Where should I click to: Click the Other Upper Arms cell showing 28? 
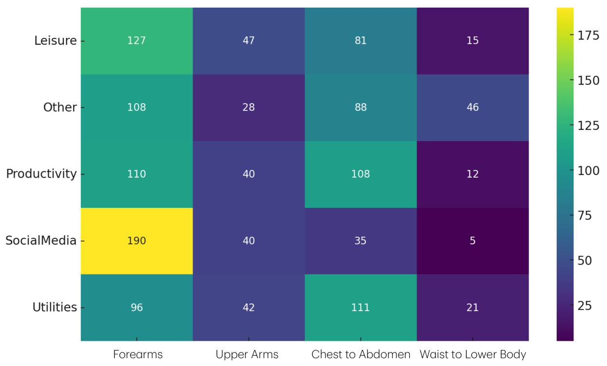coord(248,107)
